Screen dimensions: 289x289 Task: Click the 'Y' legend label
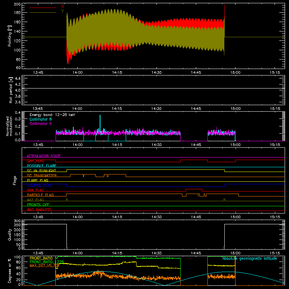pos(62,11)
